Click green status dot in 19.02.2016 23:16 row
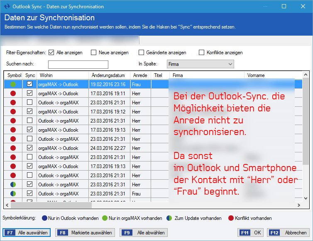This screenshot has height=241, width=313. point(13,84)
